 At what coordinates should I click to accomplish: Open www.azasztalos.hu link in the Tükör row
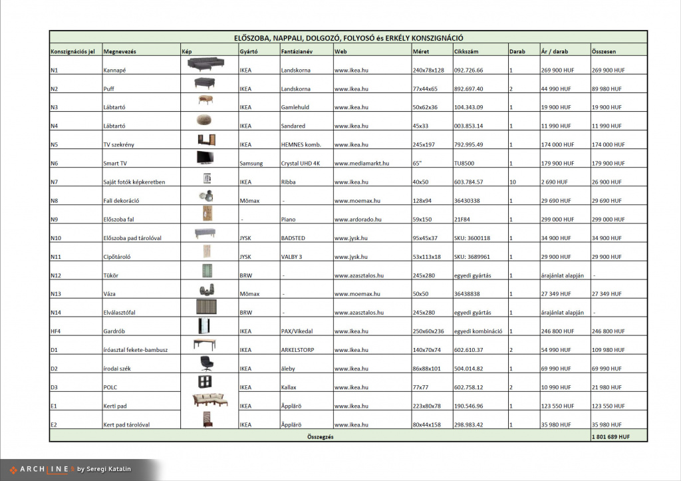359,275
